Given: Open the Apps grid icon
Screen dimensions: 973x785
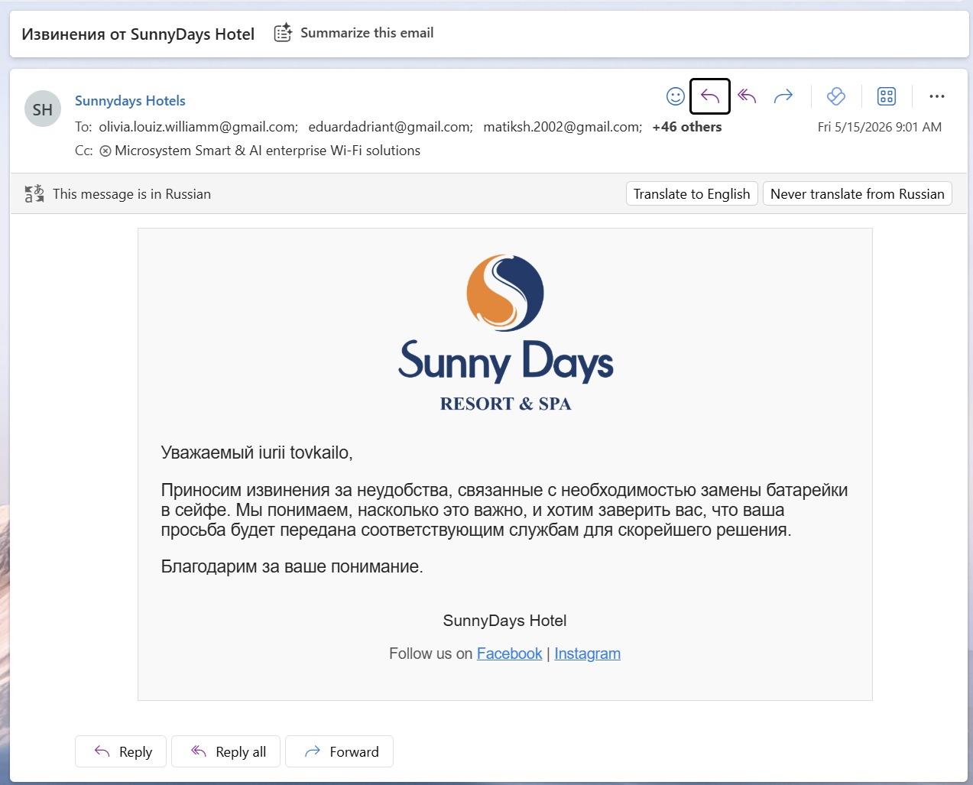Looking at the screenshot, I should click(x=887, y=96).
